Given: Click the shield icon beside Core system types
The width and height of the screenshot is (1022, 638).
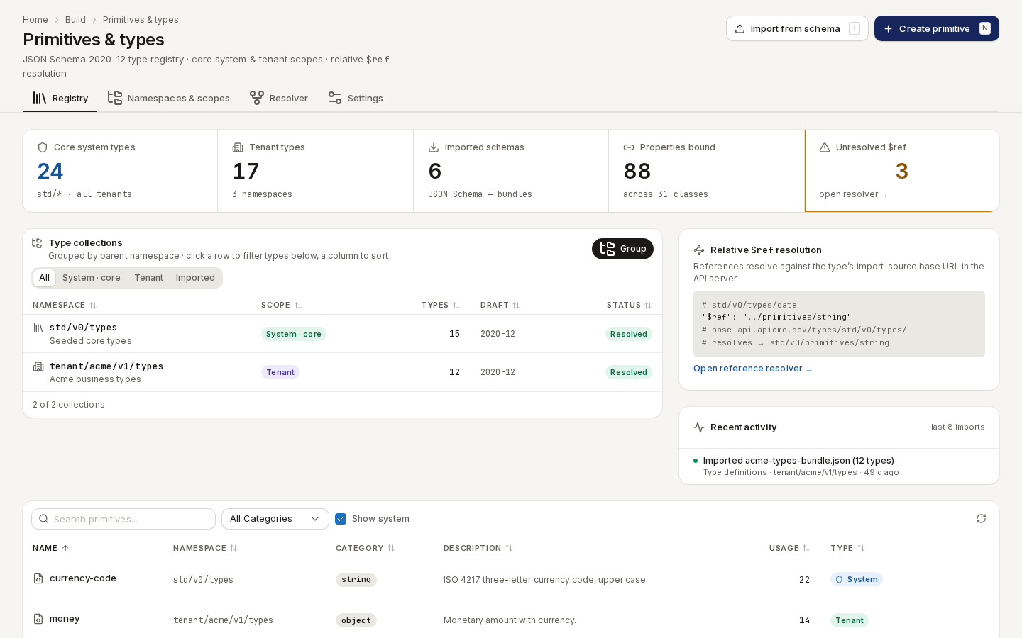Looking at the screenshot, I should tap(43, 147).
